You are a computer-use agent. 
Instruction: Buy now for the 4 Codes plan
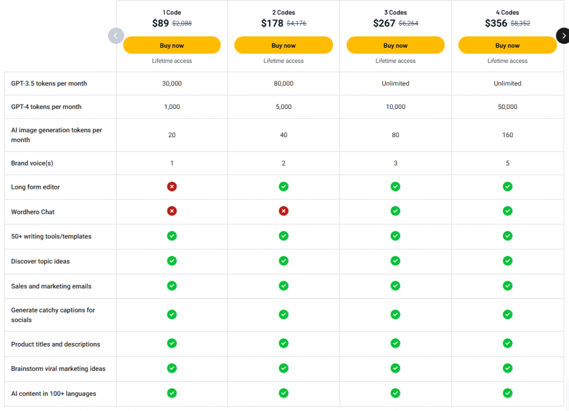click(507, 46)
